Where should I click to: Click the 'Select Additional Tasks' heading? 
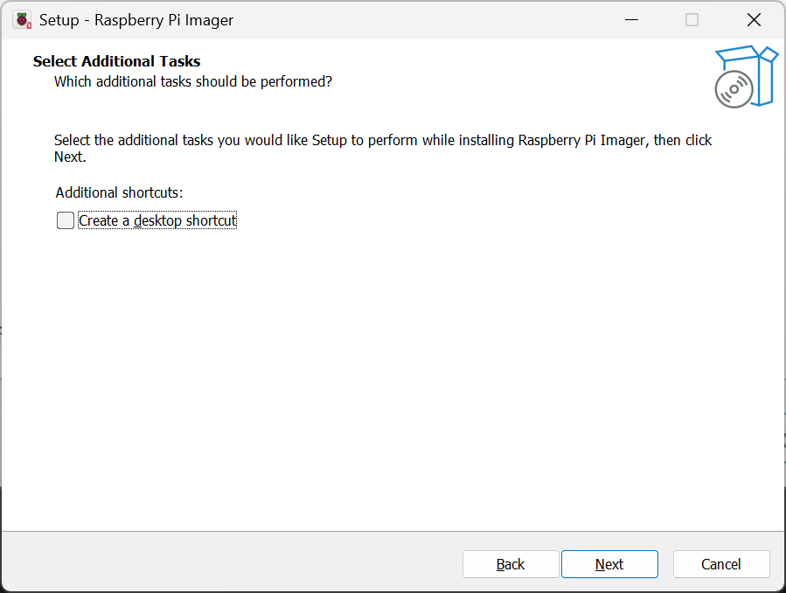(116, 61)
